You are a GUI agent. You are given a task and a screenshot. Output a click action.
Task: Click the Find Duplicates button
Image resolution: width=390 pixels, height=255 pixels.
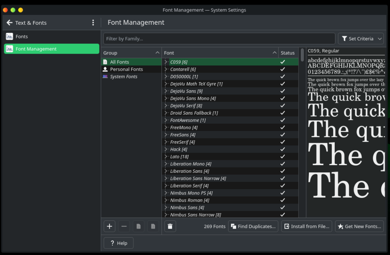tap(253, 226)
